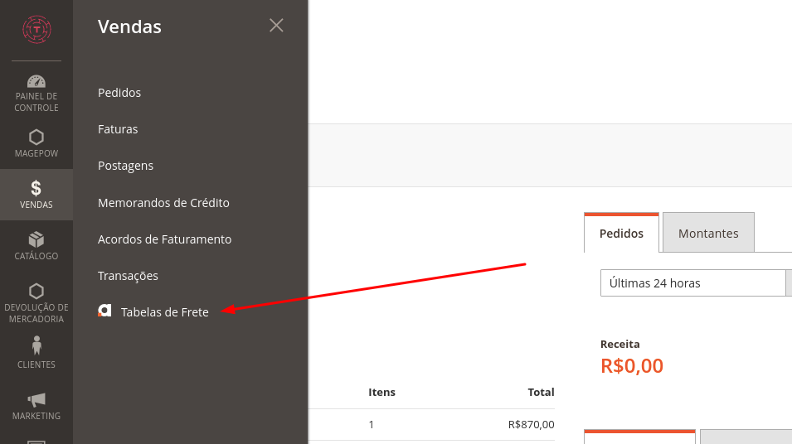792x444 pixels.
Task: Open the Magepow hexagon icon
Action: pyautogui.click(x=36, y=138)
